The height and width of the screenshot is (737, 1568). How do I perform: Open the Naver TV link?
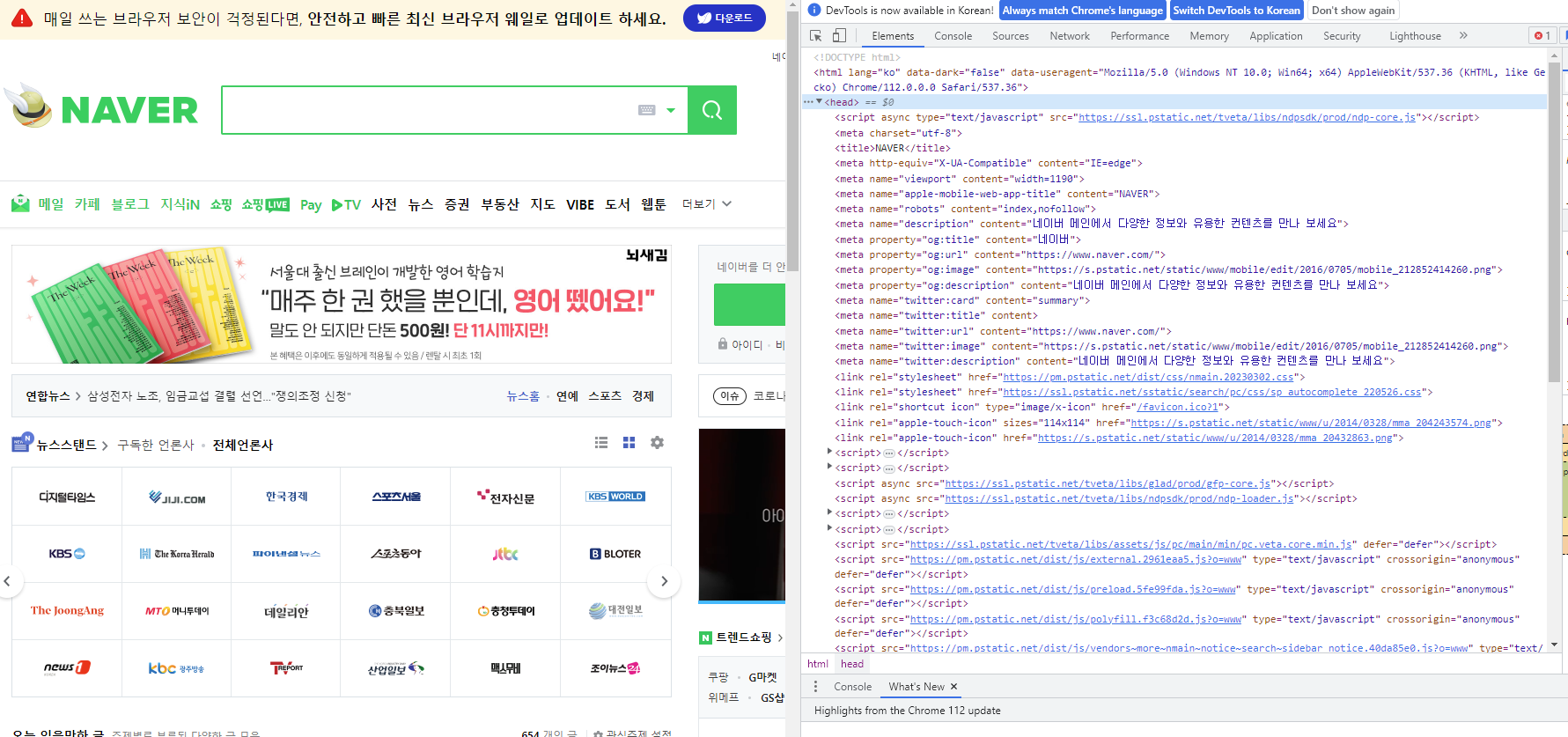tap(346, 204)
